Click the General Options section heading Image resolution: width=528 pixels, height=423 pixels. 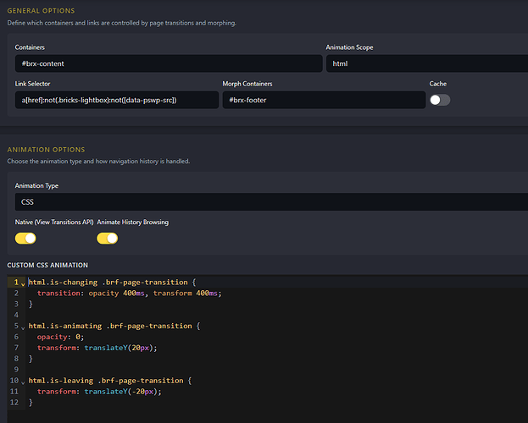(x=41, y=11)
